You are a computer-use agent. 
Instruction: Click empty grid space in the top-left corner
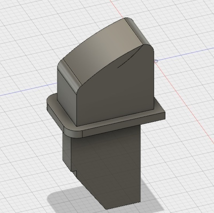16,16
